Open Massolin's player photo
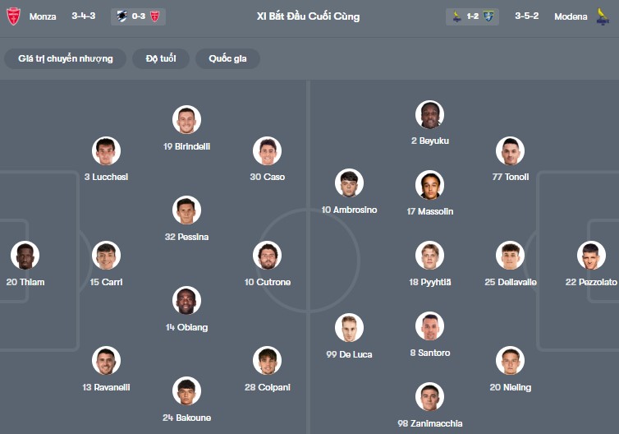619x434 pixels. (x=429, y=185)
